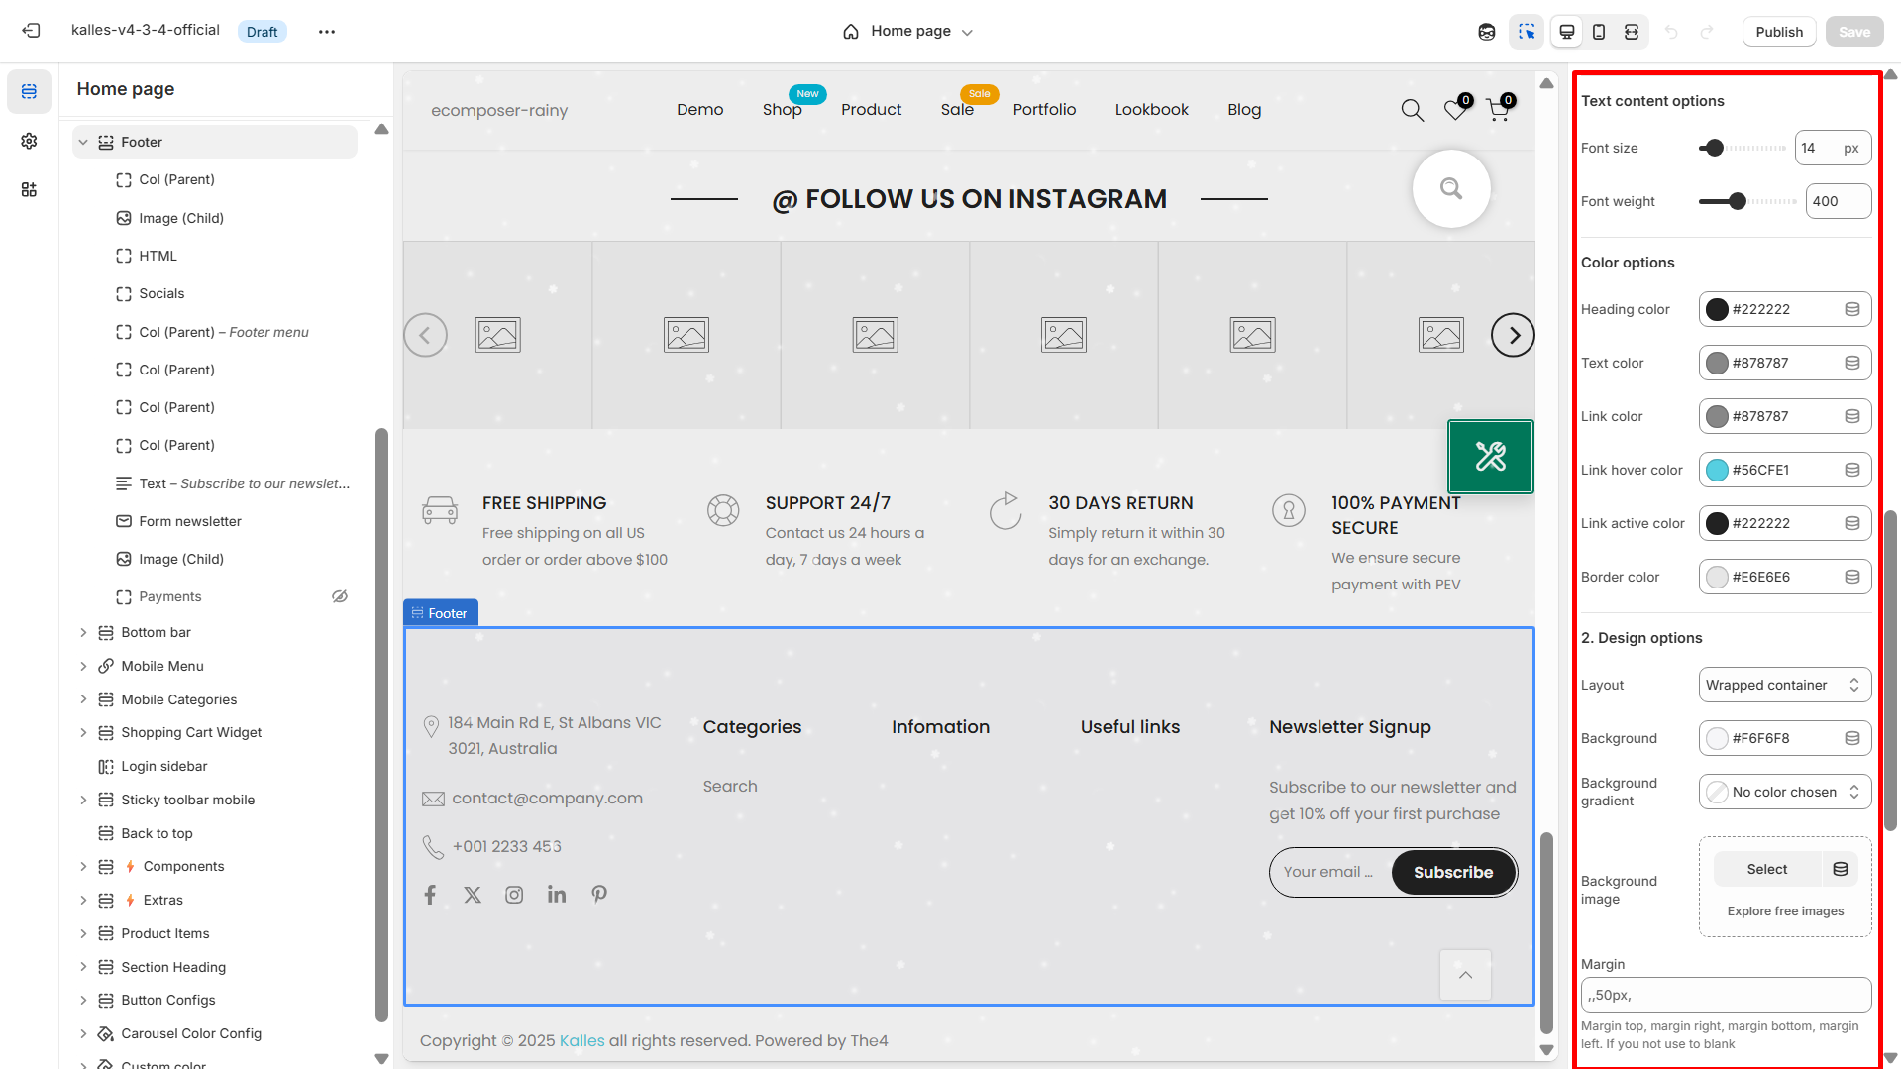Open the add elements panel icon

[29, 189]
